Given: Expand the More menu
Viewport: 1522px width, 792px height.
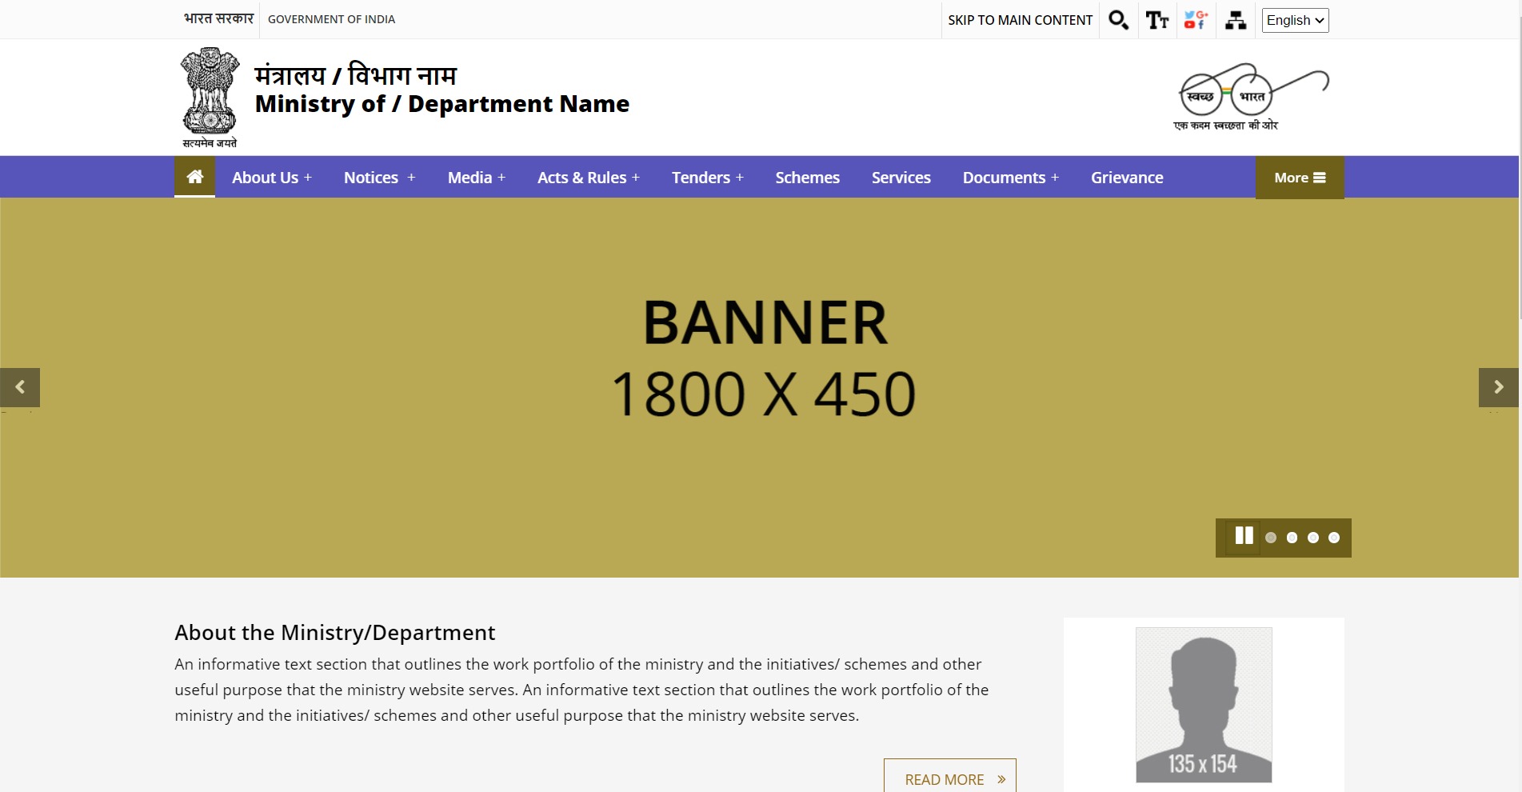Looking at the screenshot, I should tap(1299, 178).
